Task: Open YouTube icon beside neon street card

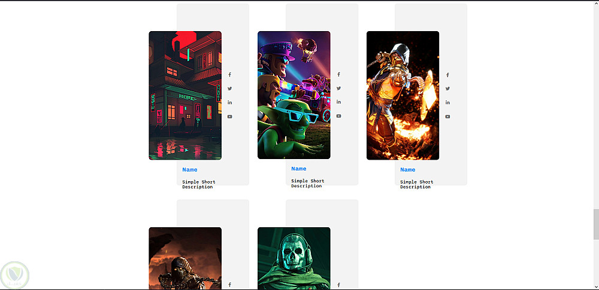Action: point(229,117)
